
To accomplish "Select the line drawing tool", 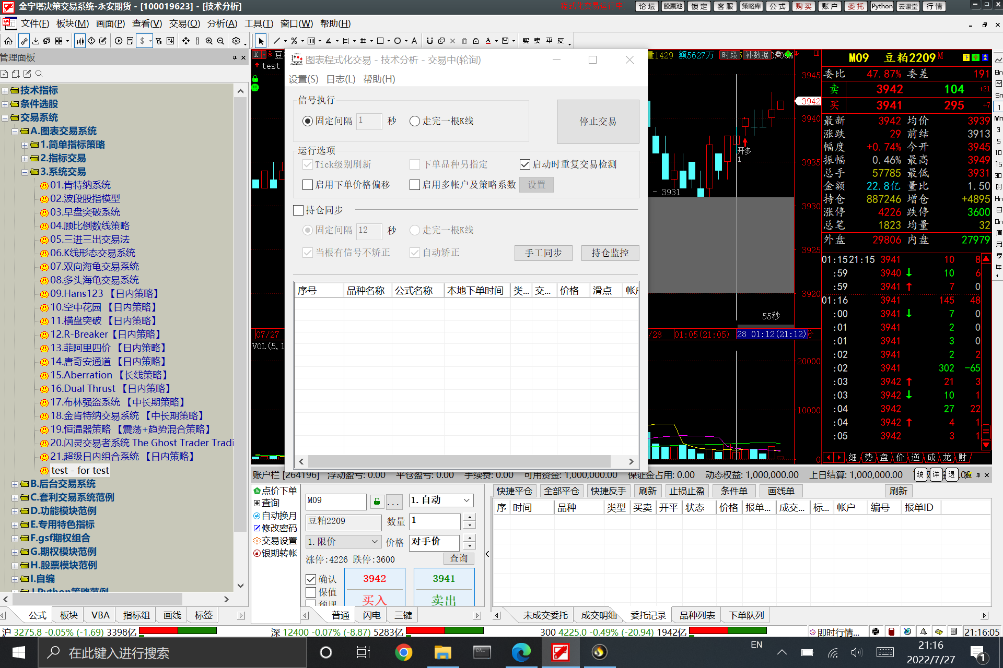I will click(x=277, y=41).
